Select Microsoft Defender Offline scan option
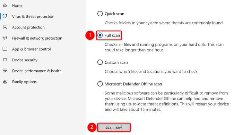The image size is (234, 135). tap(100, 84)
